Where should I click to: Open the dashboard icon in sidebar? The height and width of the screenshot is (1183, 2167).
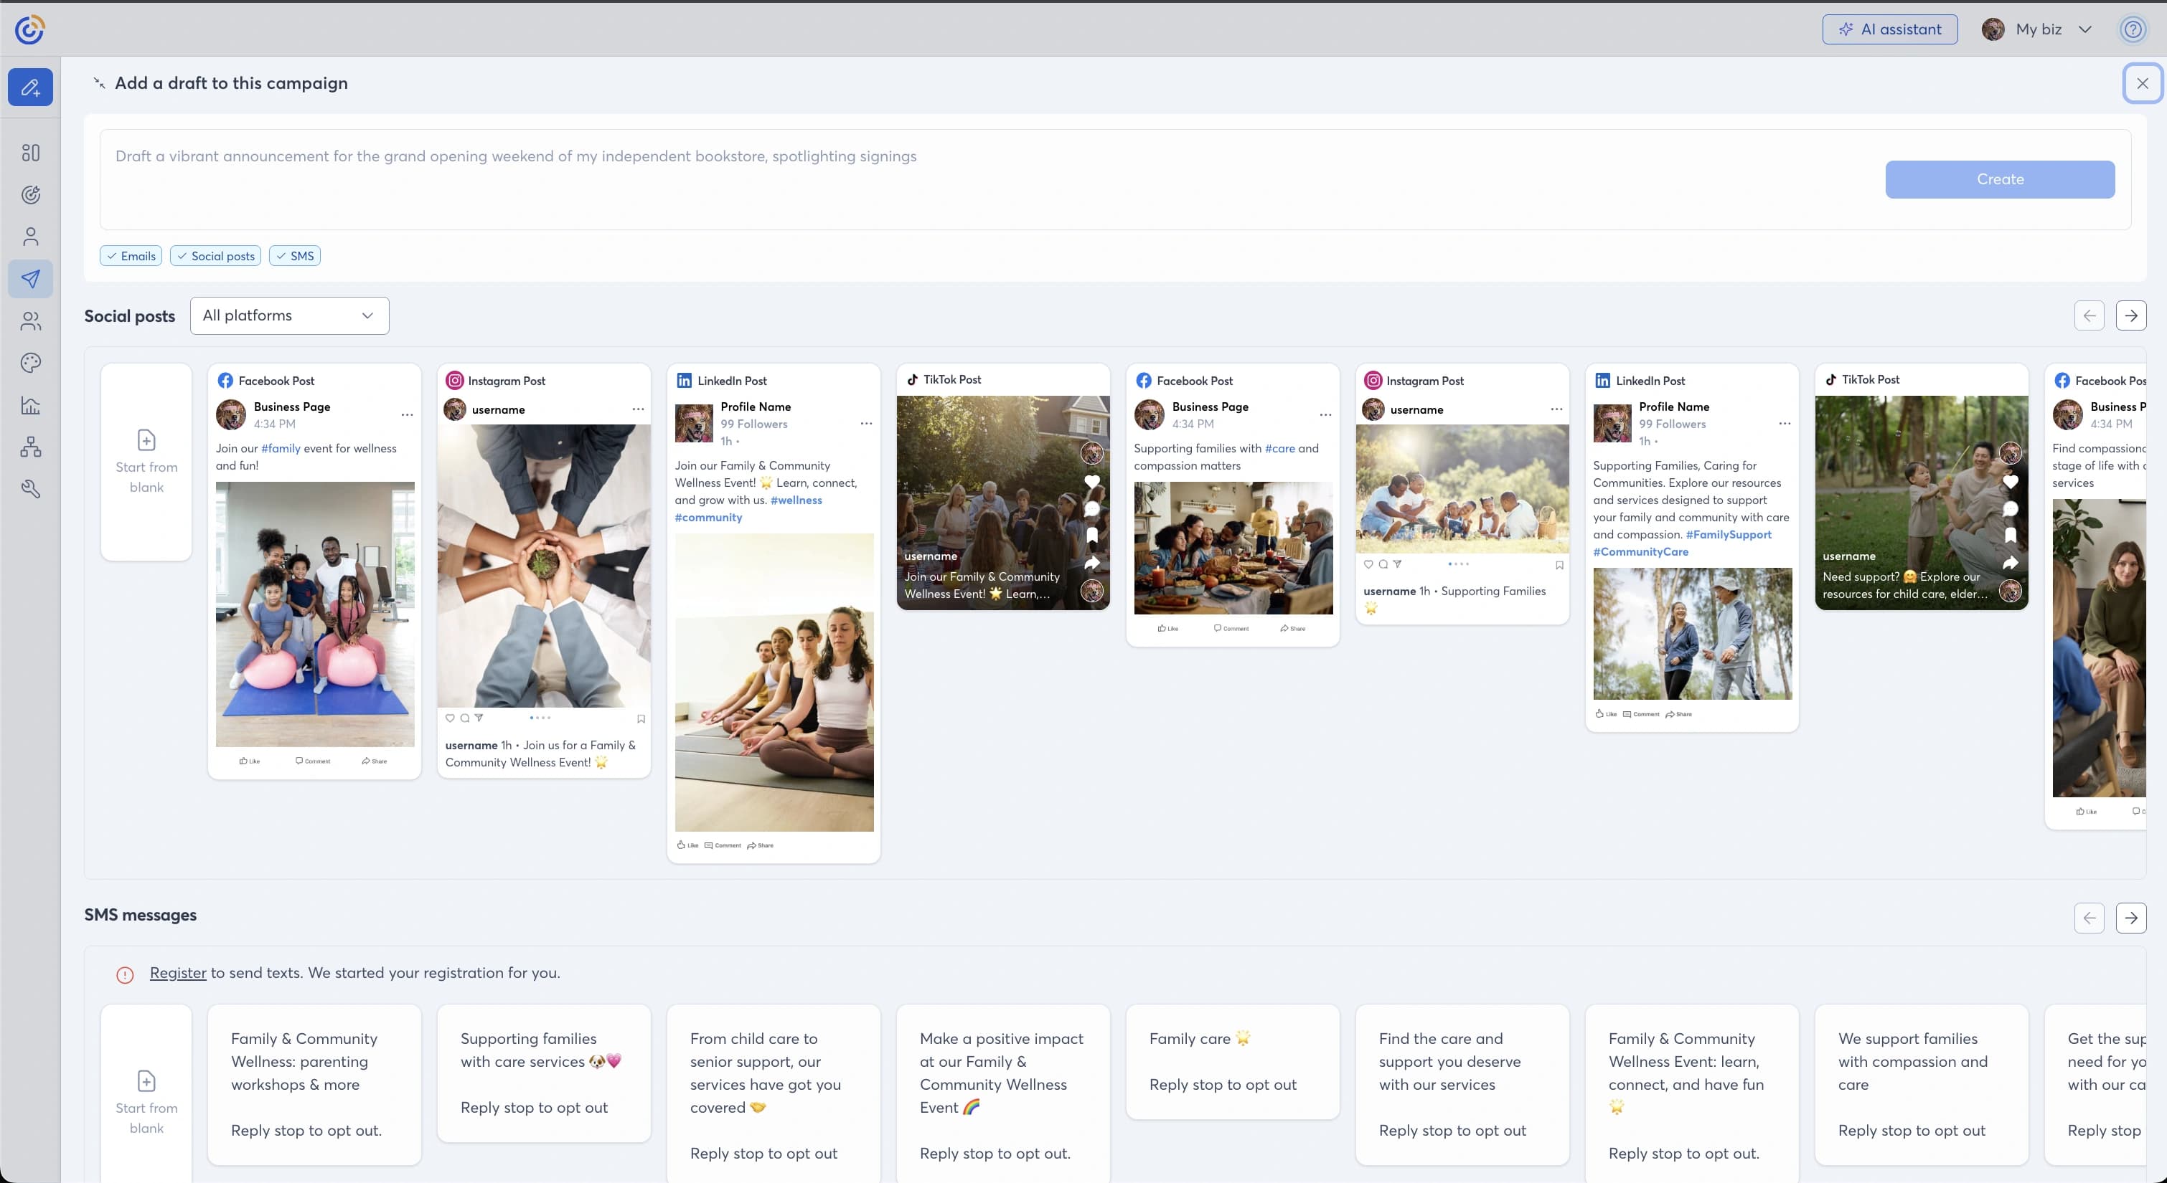pos(30,152)
